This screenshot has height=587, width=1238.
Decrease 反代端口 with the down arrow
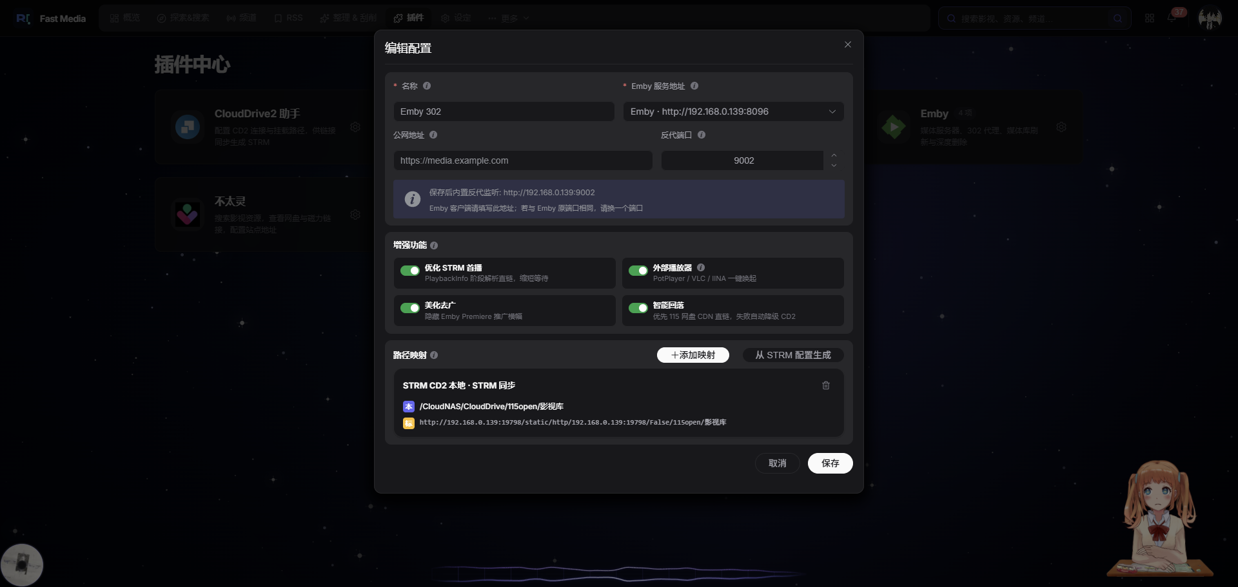coord(834,166)
